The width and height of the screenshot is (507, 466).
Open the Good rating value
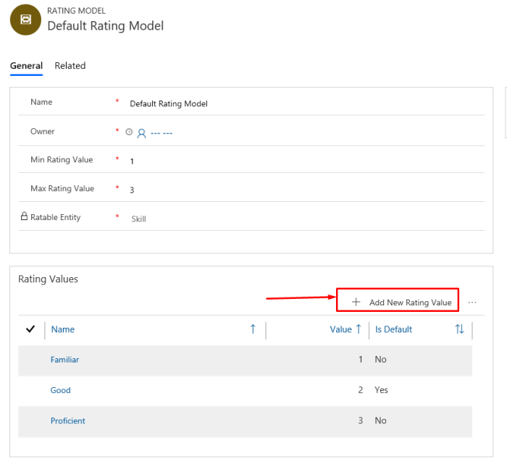60,390
